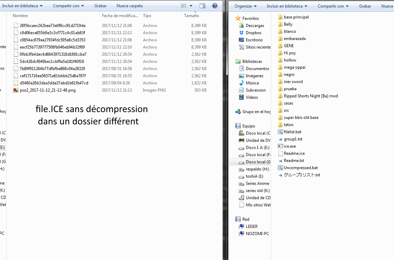Toggle the preview pane icon
Image resolution: width=394 pixels, height=260 pixels.
point(202,6)
